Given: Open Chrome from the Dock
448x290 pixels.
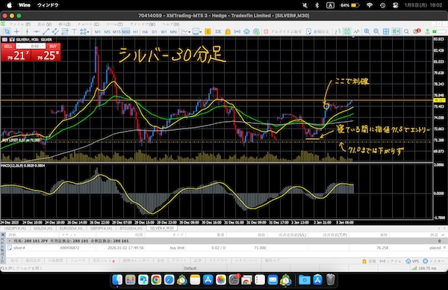Looking at the screenshot, I should 156,280.
